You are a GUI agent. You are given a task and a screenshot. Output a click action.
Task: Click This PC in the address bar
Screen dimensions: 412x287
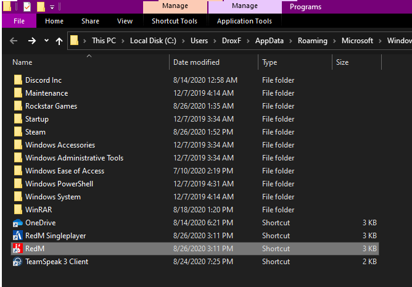[x=104, y=41]
